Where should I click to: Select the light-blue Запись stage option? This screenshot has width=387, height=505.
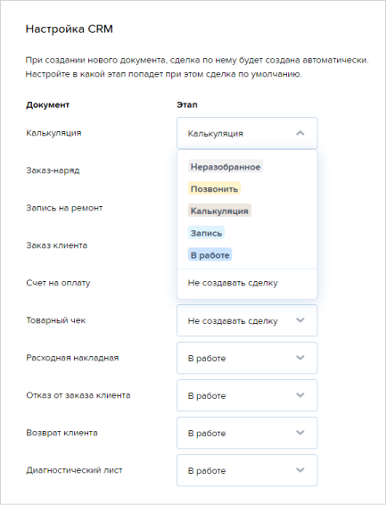coord(206,233)
